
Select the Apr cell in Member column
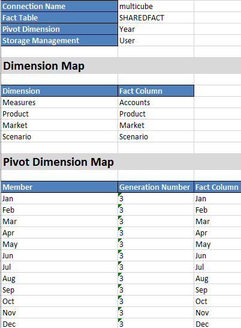coord(59,232)
